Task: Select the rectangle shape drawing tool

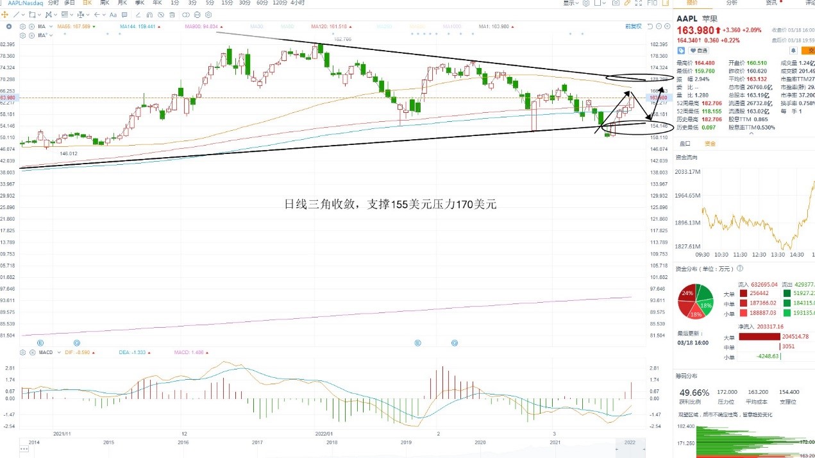Action: tap(32, 15)
